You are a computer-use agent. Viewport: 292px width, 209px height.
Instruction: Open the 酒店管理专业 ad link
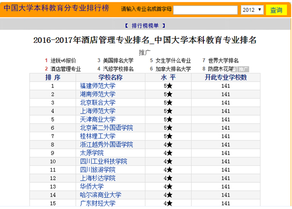pyautogui.click(x=66, y=69)
